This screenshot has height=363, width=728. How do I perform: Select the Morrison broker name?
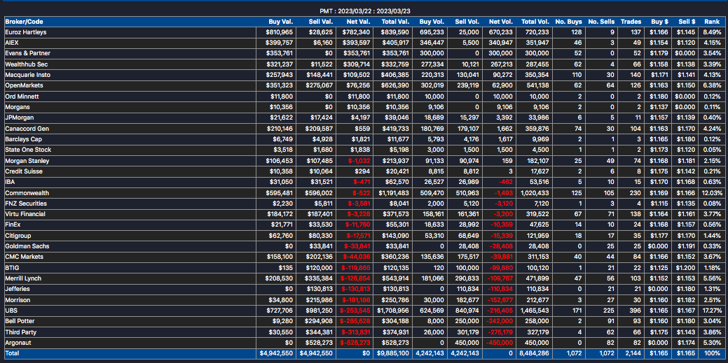18,300
